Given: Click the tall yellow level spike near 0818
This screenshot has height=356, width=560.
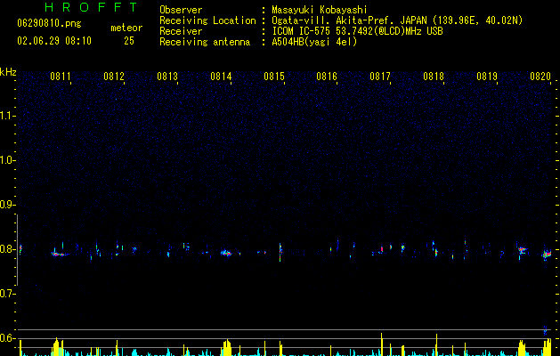Looking at the screenshot, I should point(437,345).
